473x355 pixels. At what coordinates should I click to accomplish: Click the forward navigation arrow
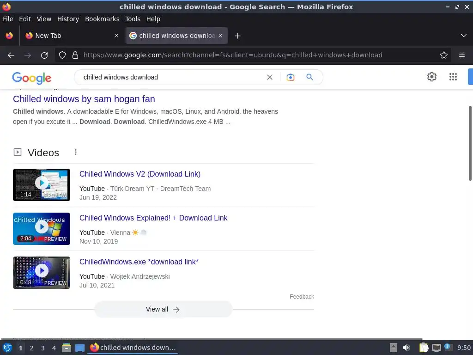click(x=28, y=55)
